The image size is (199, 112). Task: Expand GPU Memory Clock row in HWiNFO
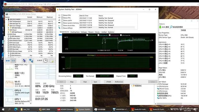coord(8,36)
